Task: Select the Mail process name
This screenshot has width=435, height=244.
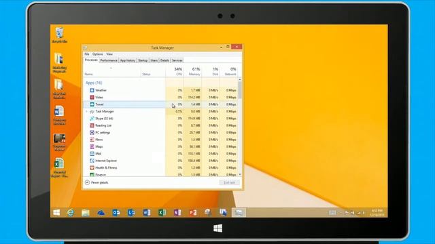Action: (98, 154)
